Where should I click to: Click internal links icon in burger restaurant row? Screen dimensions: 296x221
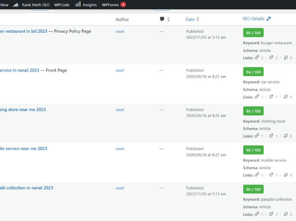[257, 58]
